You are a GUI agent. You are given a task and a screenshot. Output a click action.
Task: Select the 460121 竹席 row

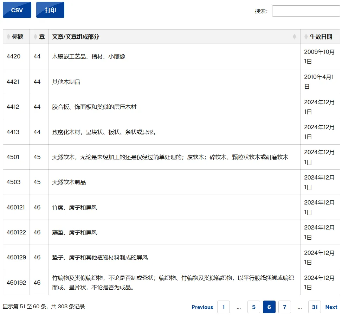[x=75, y=207]
